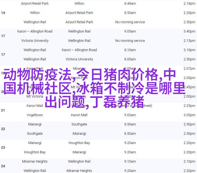Select the 3.05pm afternoon time
The height and width of the screenshot is (173, 197).
pyautogui.click(x=189, y=115)
